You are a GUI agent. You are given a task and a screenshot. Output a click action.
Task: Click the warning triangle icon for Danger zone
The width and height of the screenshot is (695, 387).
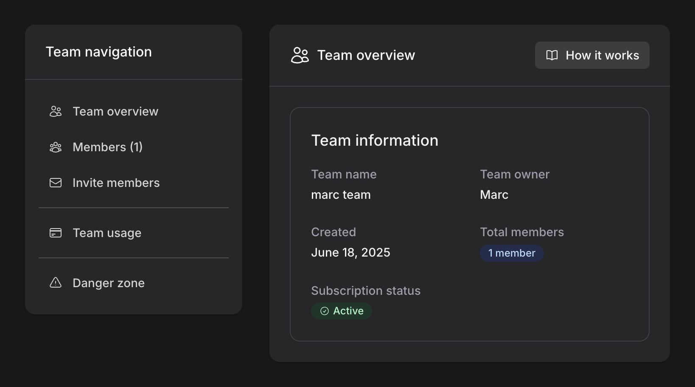pos(56,282)
